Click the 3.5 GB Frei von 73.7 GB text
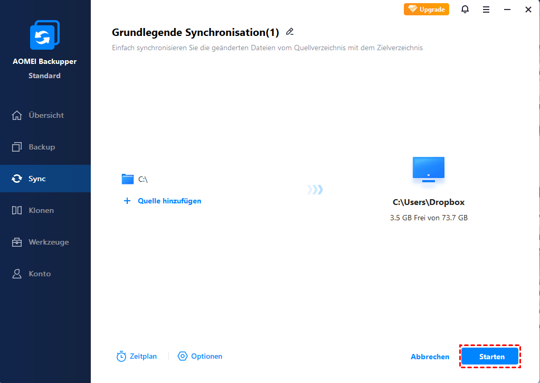 click(x=429, y=218)
